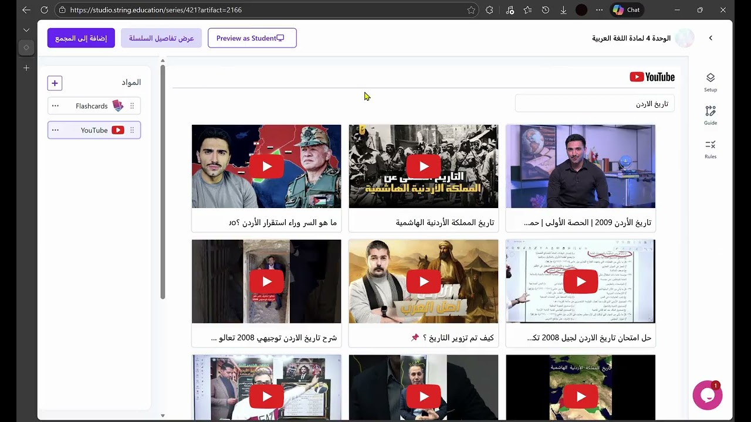This screenshot has height=422, width=751.
Task: Click the title حل امتحان تاريخ الاردن لجيل 2008
Action: tap(589, 338)
